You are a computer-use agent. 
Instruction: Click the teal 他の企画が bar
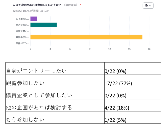pyautogui.click(x=43, y=25)
